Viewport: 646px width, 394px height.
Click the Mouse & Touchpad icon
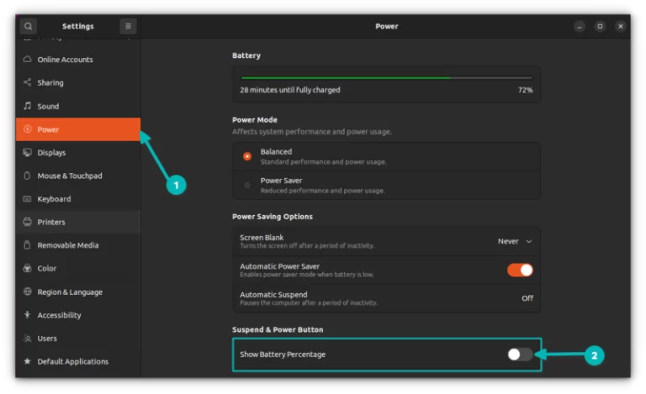(x=27, y=176)
